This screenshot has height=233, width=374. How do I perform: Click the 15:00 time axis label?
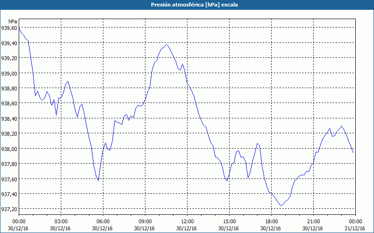[x=229, y=222]
